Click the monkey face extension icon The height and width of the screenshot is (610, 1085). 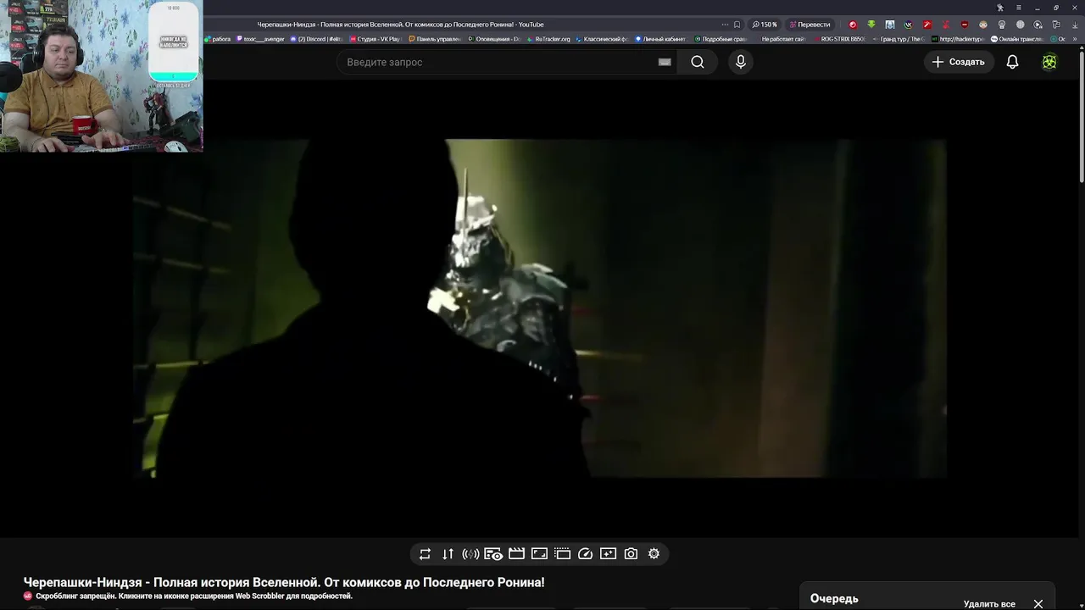982,25
